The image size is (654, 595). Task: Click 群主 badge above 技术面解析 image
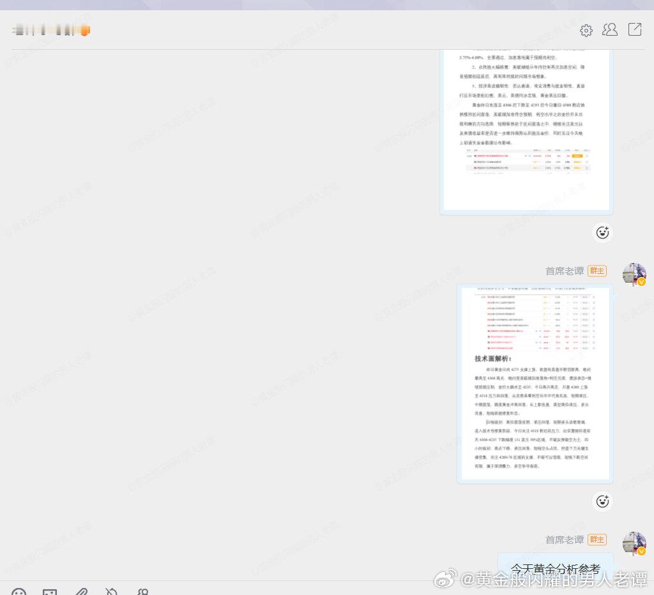click(x=597, y=271)
